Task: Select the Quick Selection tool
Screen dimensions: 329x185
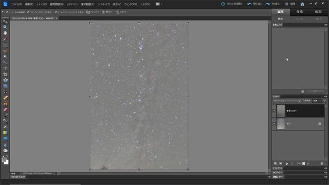Action: tap(5, 63)
